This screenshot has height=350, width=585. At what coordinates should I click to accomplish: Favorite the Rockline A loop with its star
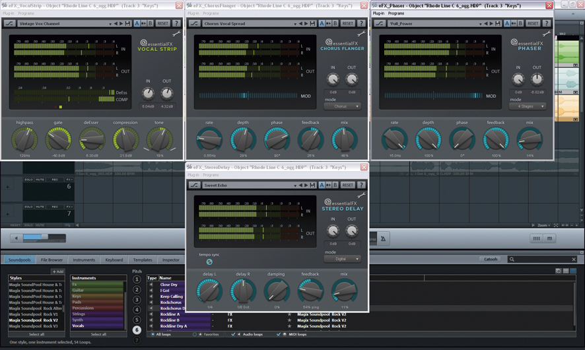289,314
